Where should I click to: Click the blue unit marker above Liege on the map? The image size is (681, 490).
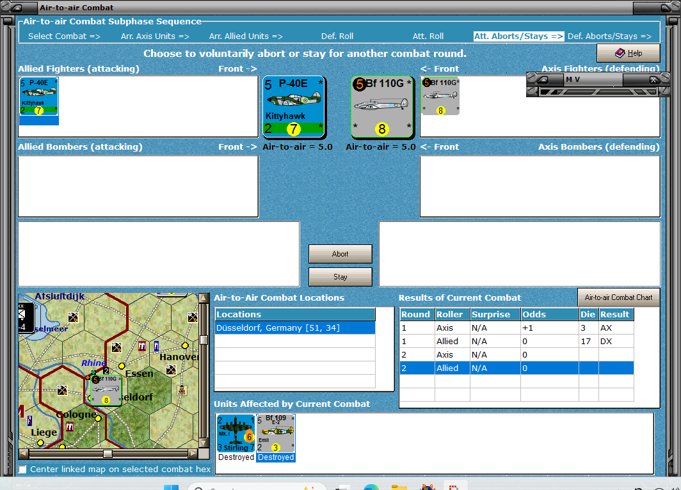click(x=29, y=420)
